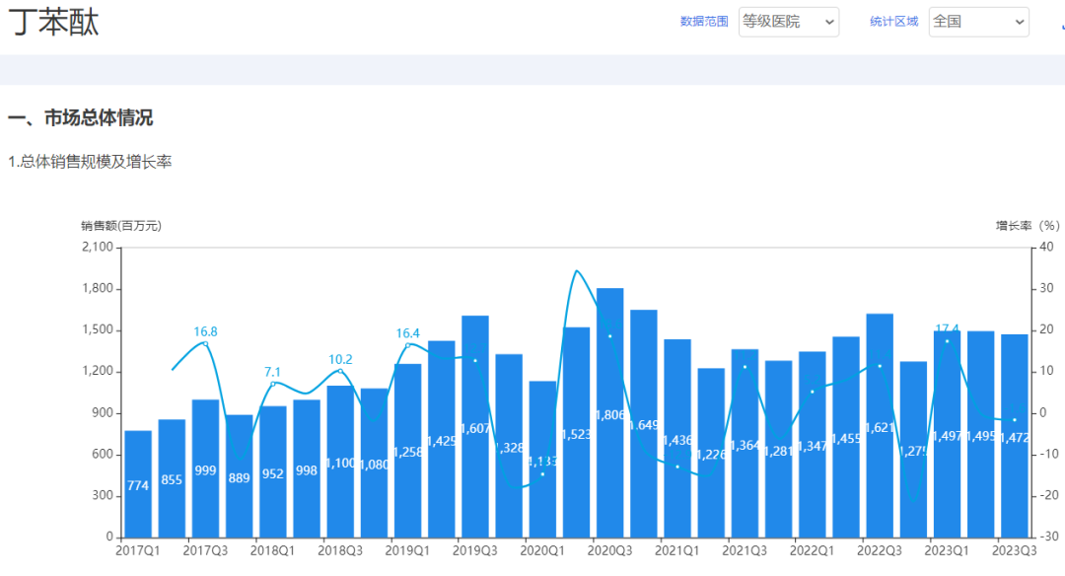Click the bar labeled 952
The width and height of the screenshot is (1065, 576).
click(x=273, y=471)
